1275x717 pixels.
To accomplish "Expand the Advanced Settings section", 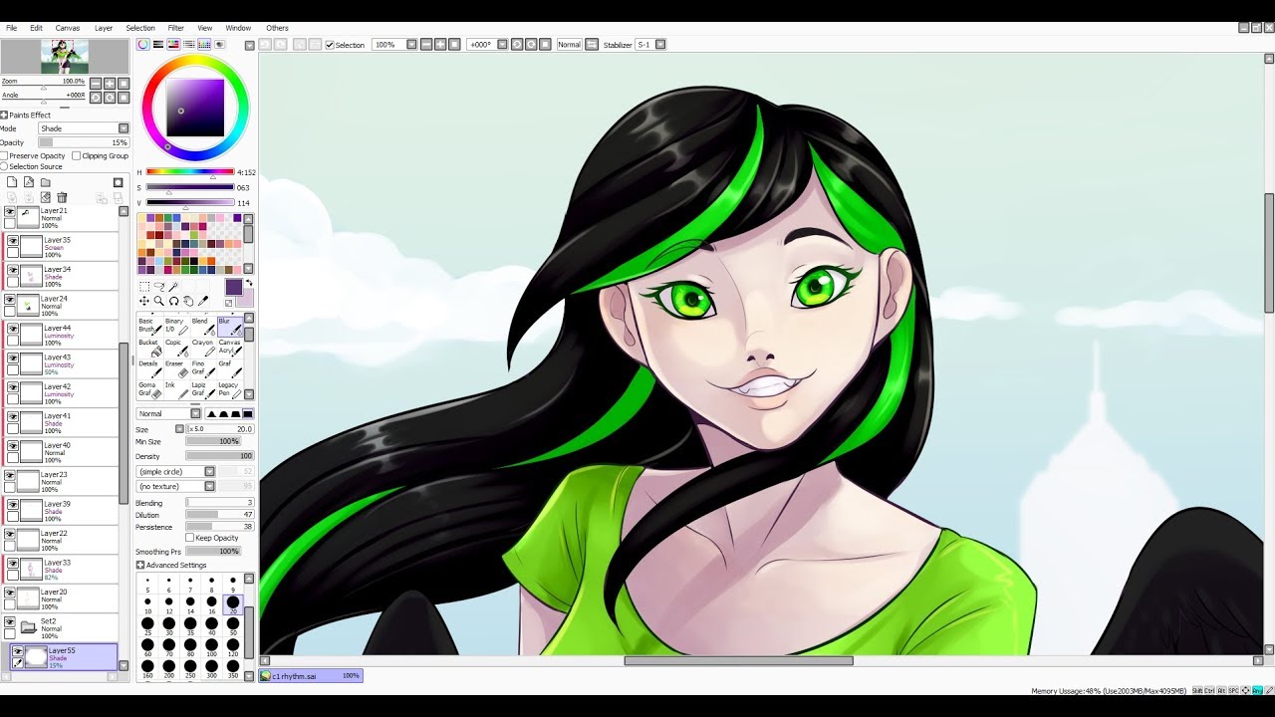I will pos(140,566).
